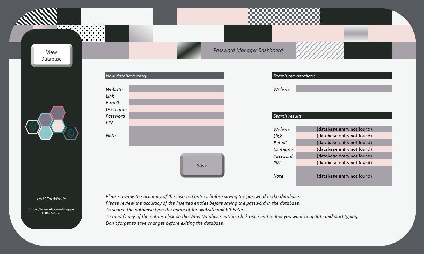
Task: Click the teal-filled hexagon in the sidebar
Action: [x=45, y=134]
